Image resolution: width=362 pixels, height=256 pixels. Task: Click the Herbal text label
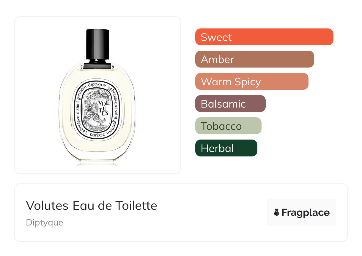tap(217, 148)
